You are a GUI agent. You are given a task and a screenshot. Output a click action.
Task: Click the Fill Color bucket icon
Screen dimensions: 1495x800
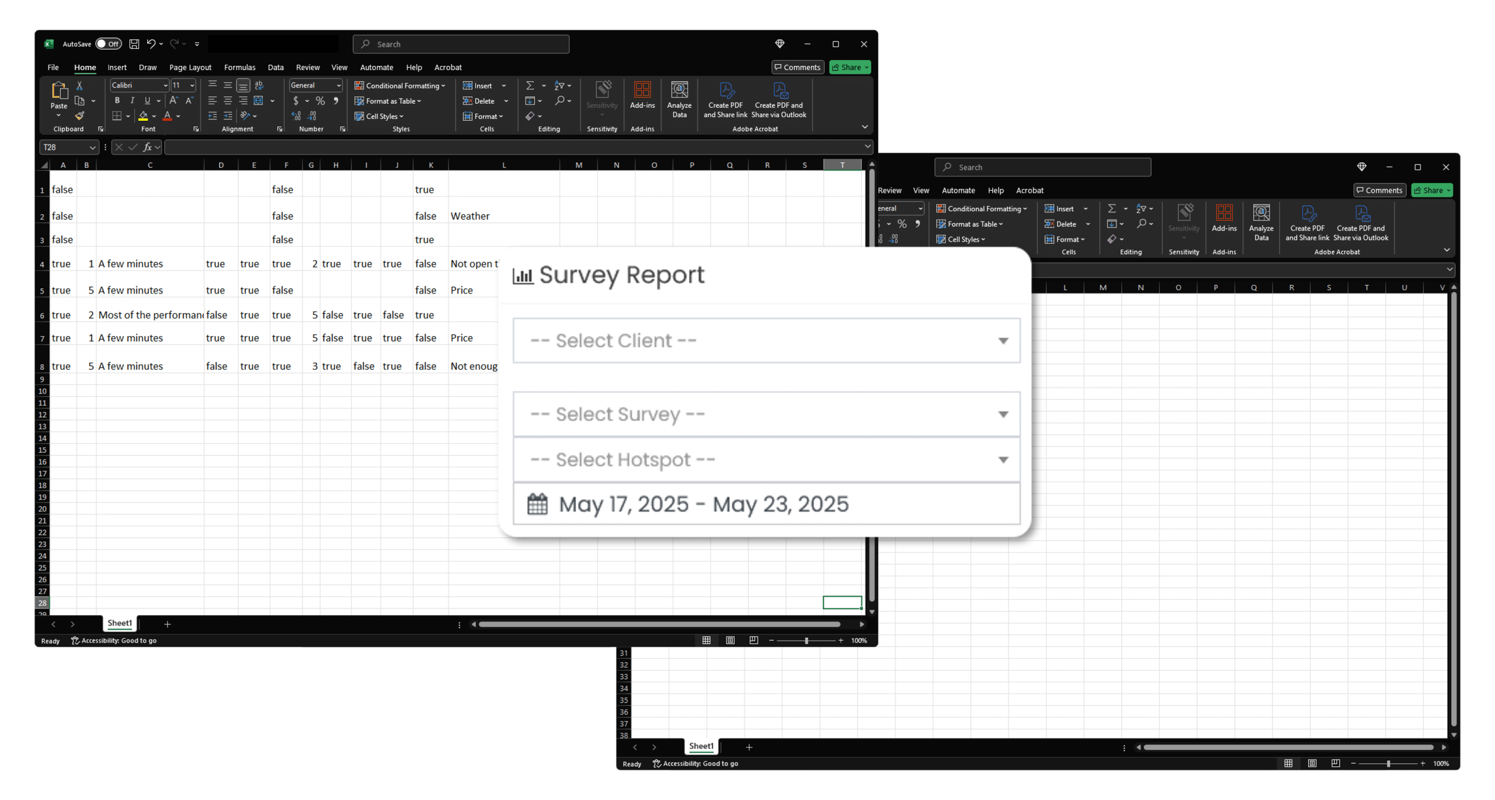[x=143, y=116]
